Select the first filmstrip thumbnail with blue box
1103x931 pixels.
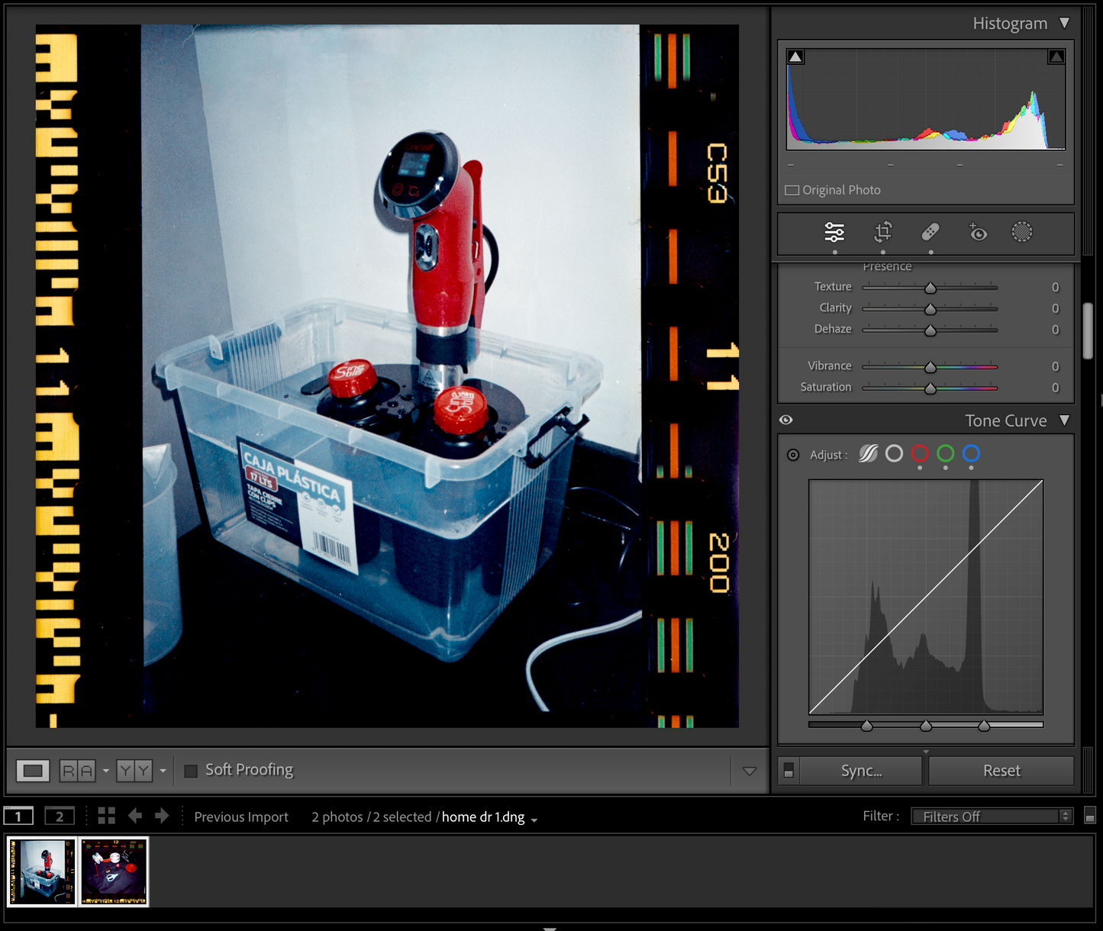[42, 871]
